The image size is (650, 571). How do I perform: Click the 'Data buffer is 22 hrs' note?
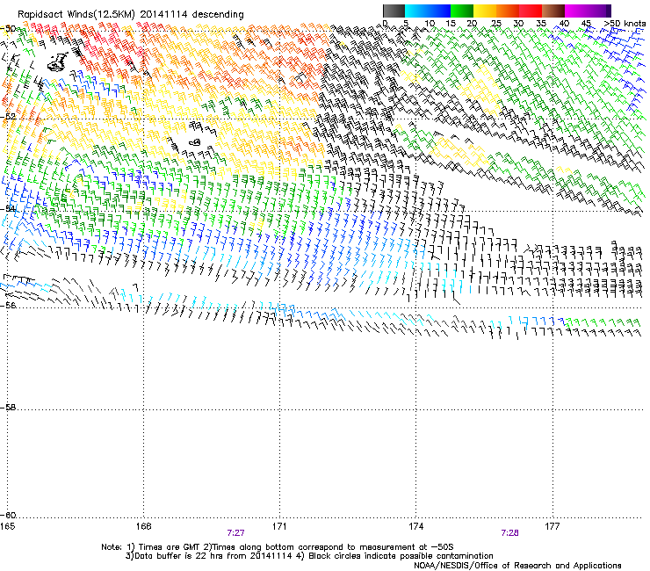click(x=309, y=556)
